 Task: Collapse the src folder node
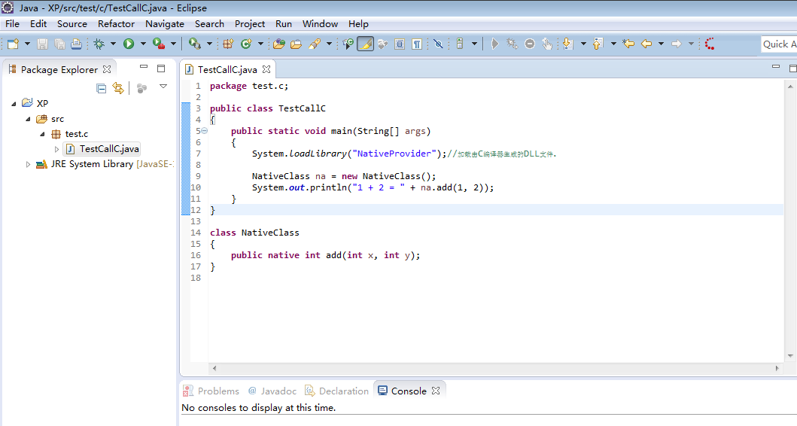pos(28,119)
